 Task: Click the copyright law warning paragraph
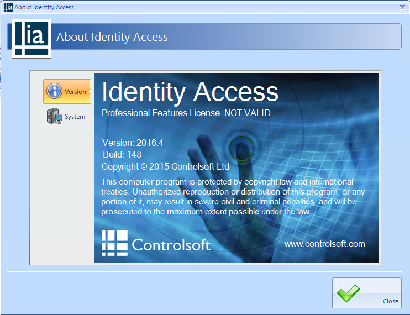point(233,197)
